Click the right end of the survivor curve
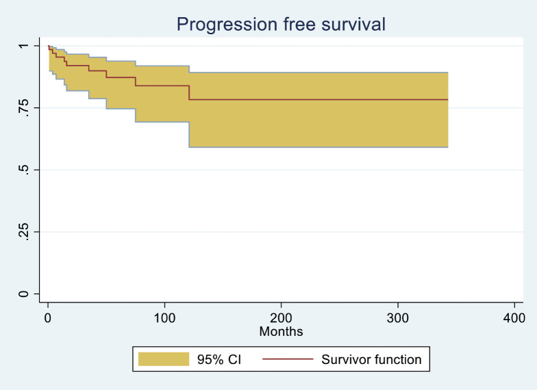The width and height of the screenshot is (537, 390). [447, 100]
